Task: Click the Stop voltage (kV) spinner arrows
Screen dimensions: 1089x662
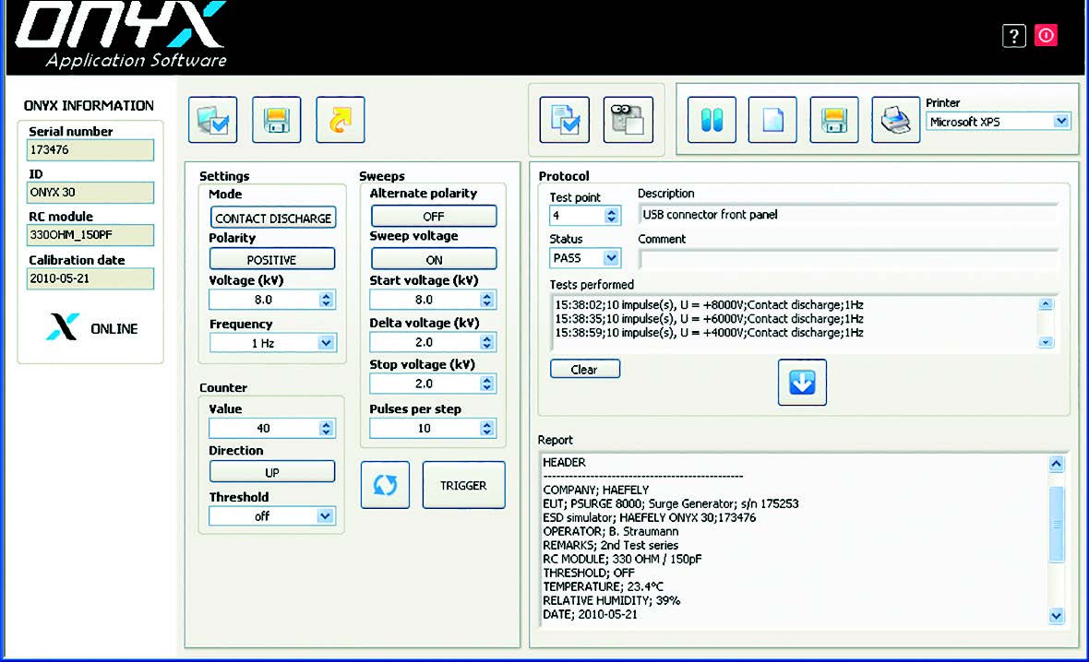Action: click(487, 384)
